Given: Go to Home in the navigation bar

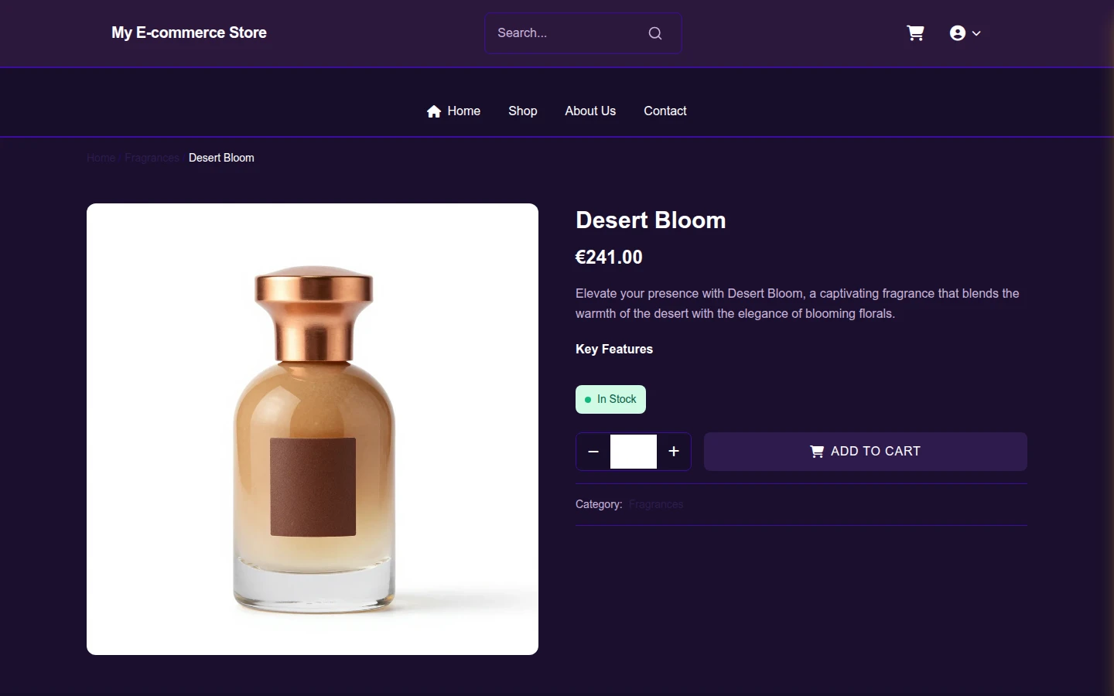Looking at the screenshot, I should click(453, 111).
